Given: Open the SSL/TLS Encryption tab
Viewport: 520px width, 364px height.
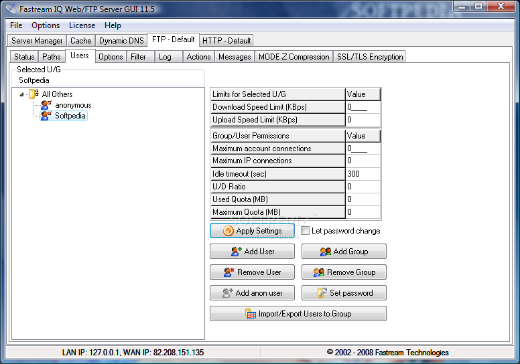Looking at the screenshot, I should click(370, 57).
